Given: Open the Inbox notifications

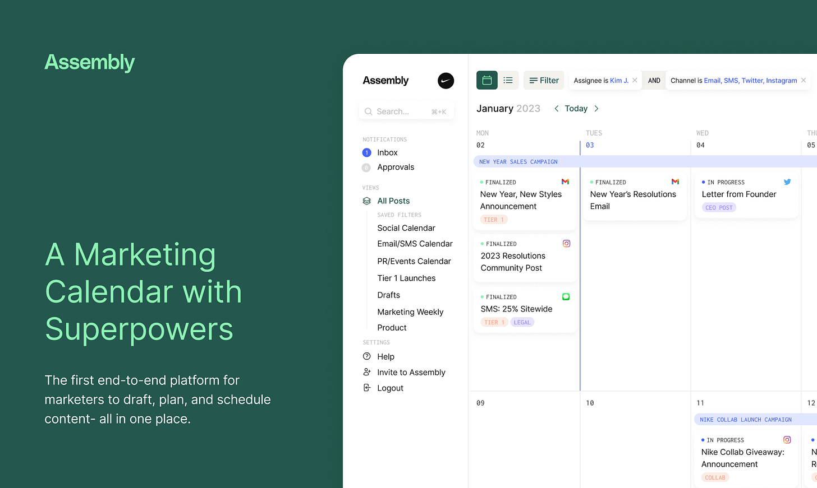Looking at the screenshot, I should [x=387, y=152].
